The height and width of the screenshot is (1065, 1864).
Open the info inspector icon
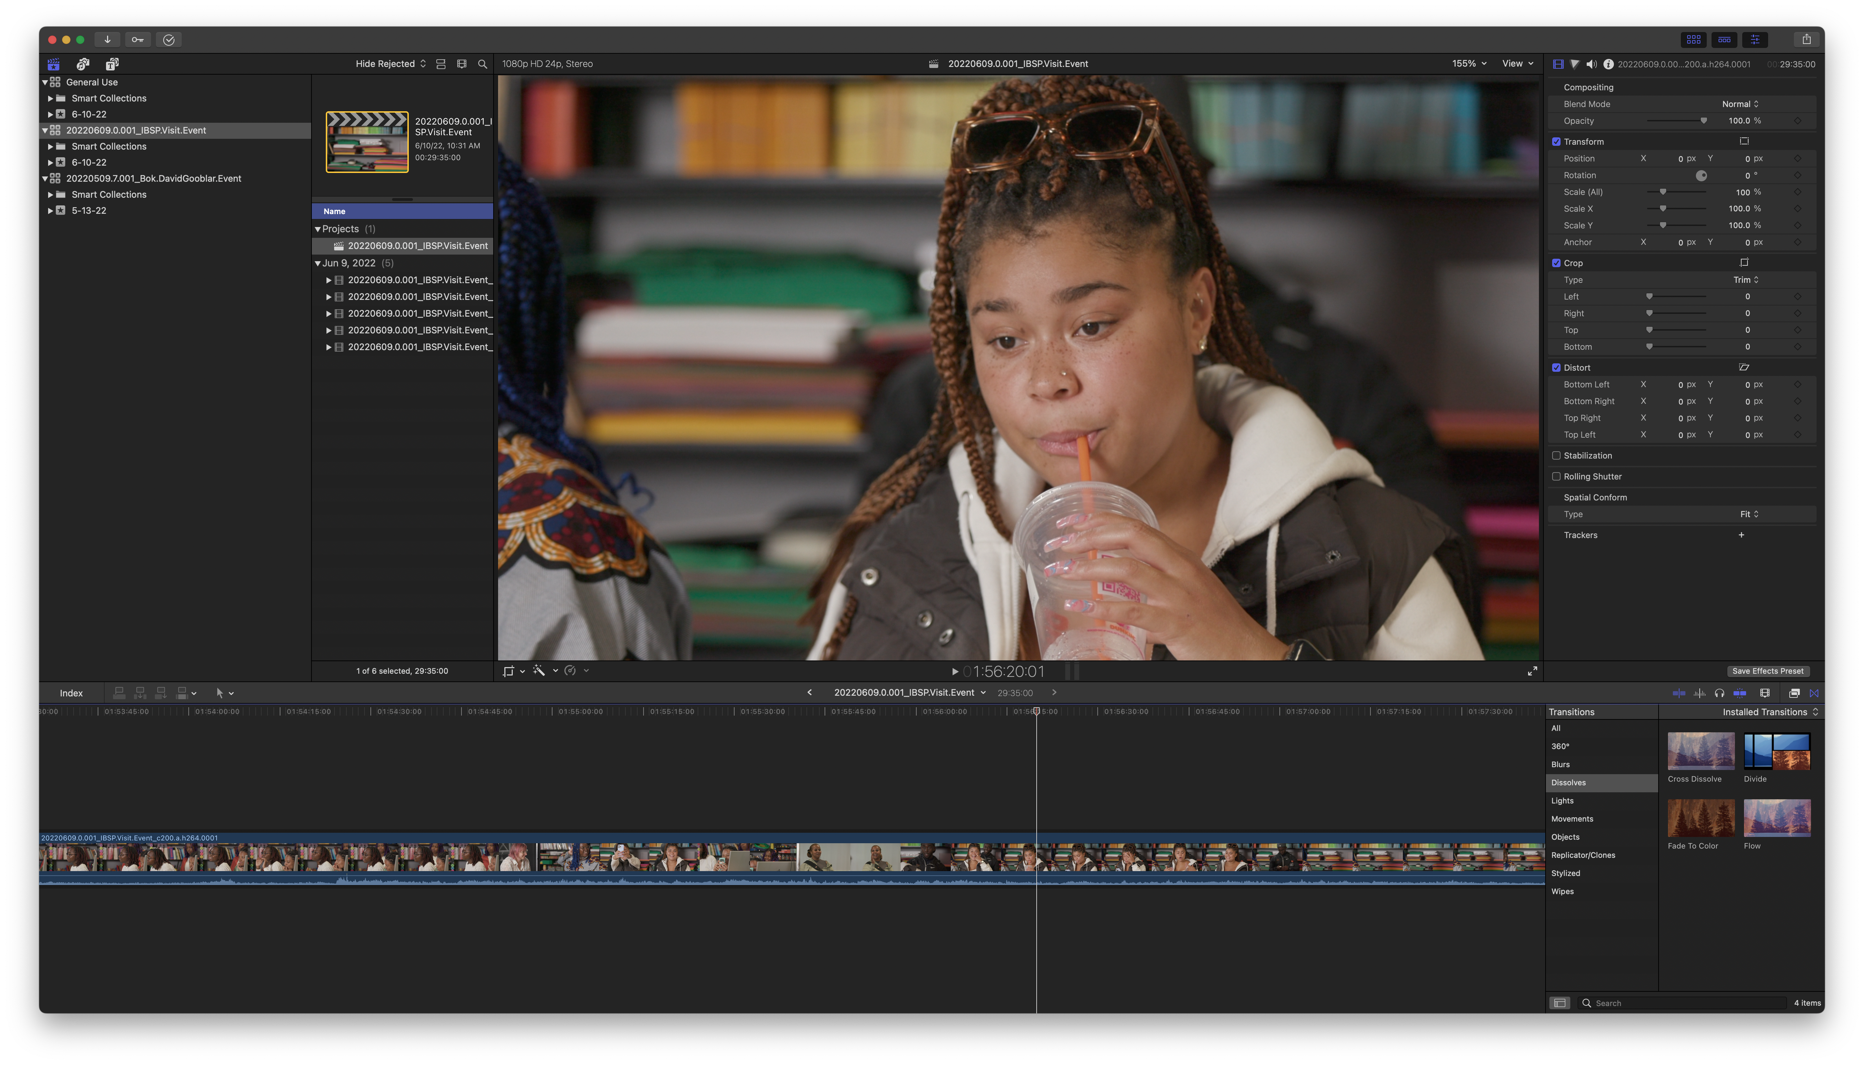click(1608, 65)
